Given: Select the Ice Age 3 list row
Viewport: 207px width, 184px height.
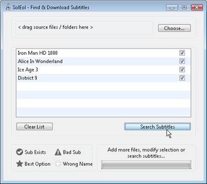Looking at the screenshot, I should (103, 70).
